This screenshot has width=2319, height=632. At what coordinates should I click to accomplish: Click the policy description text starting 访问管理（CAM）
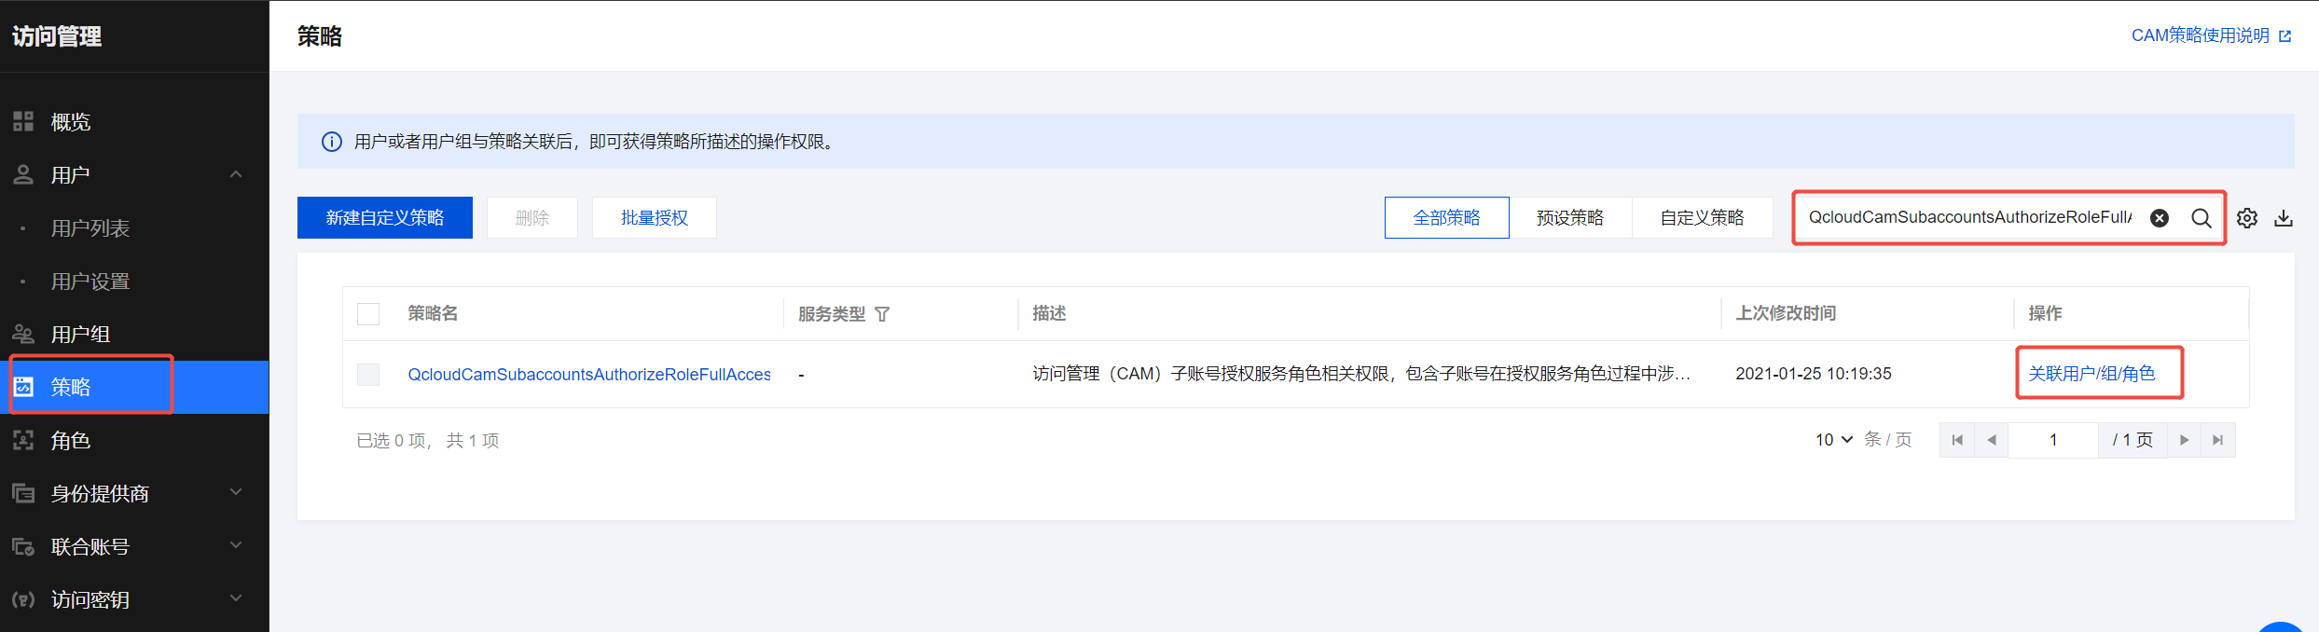click(x=1361, y=373)
